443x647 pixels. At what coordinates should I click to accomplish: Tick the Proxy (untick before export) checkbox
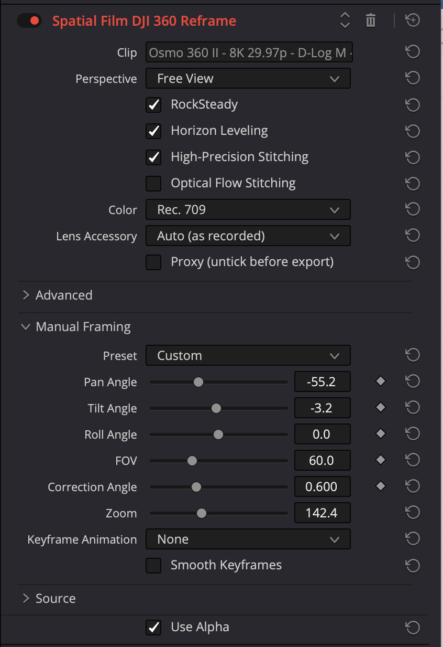(153, 262)
